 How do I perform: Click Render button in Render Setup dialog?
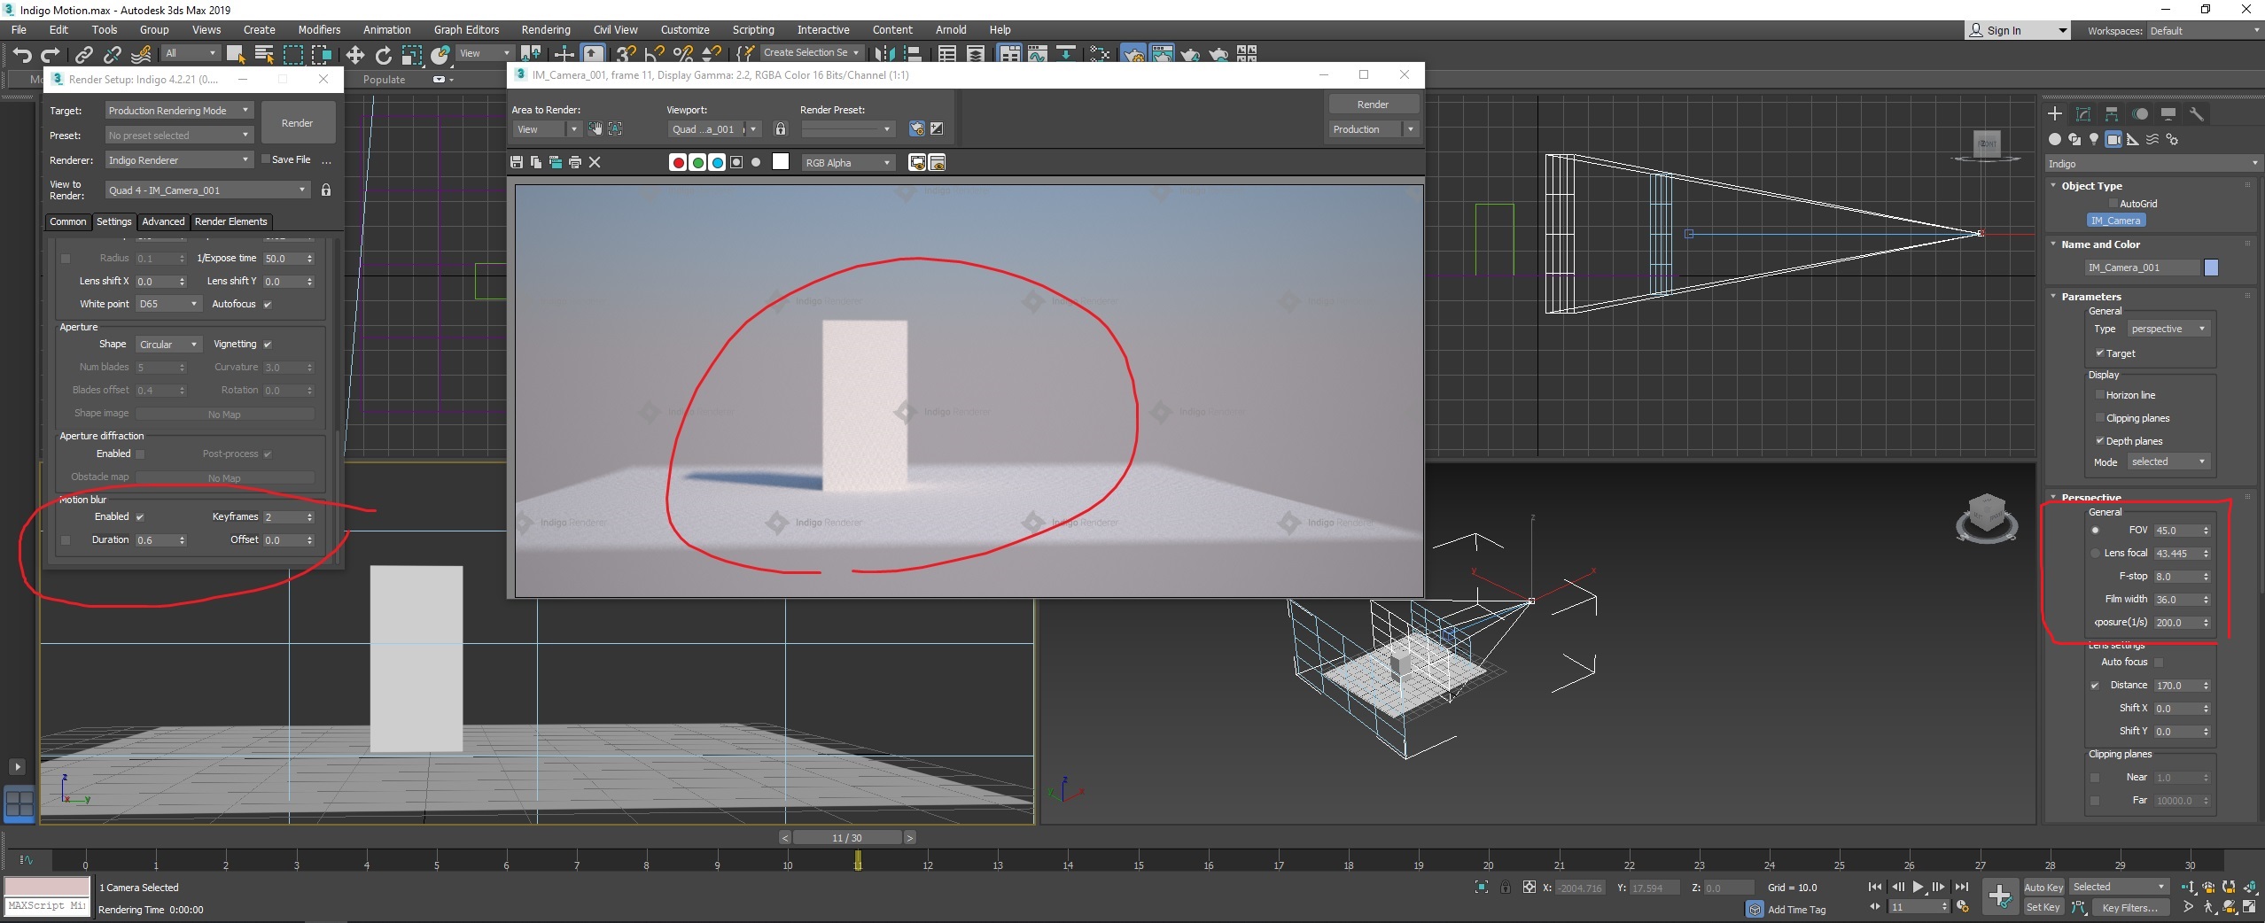point(298,123)
